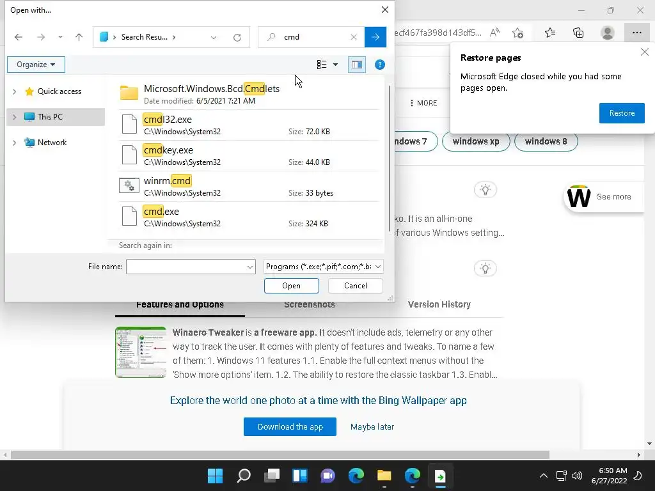The height and width of the screenshot is (491, 655).
Task: Expand recent locations history dropdown
Action: coord(60,37)
